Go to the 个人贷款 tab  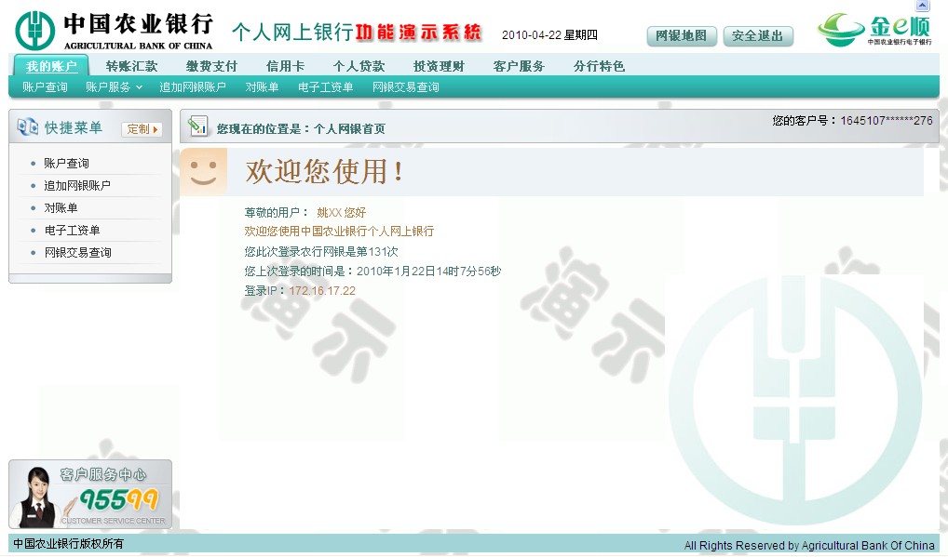pos(359,66)
